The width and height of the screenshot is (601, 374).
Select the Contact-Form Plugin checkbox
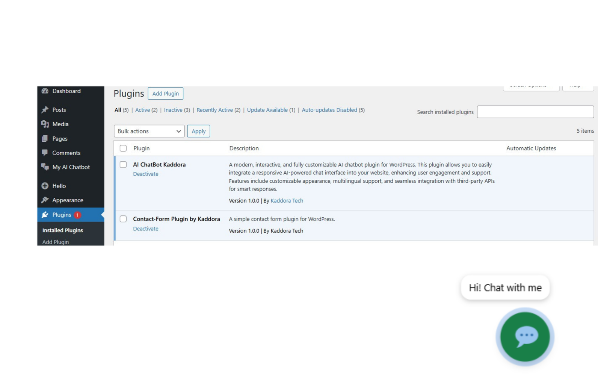coord(123,219)
